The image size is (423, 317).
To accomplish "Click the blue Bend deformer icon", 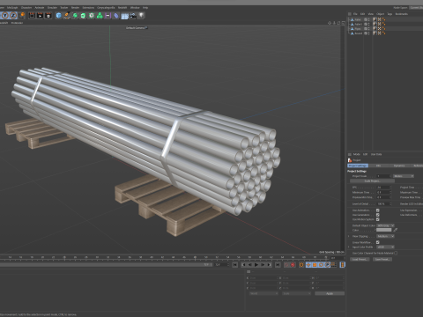I will click(x=116, y=15).
